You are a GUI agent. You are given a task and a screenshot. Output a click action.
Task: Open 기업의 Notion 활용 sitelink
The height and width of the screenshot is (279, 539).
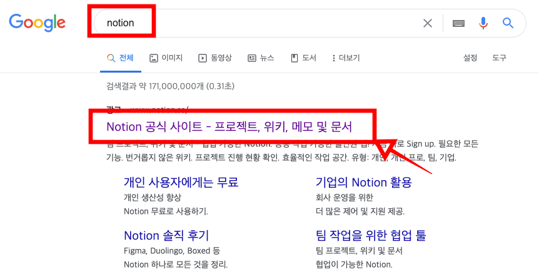coord(364,182)
